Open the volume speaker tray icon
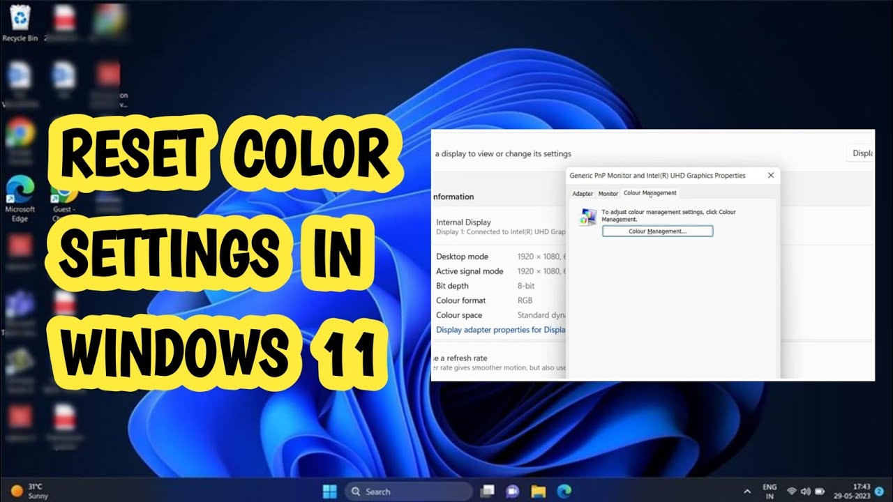 (x=806, y=491)
